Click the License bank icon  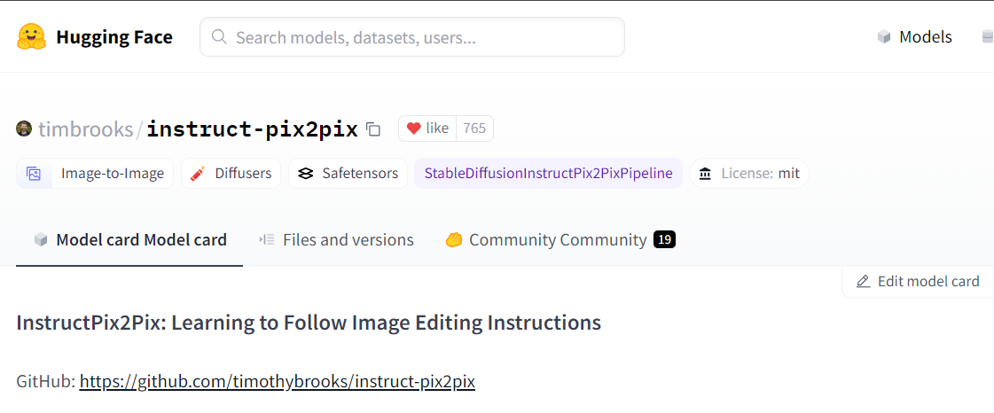point(705,174)
